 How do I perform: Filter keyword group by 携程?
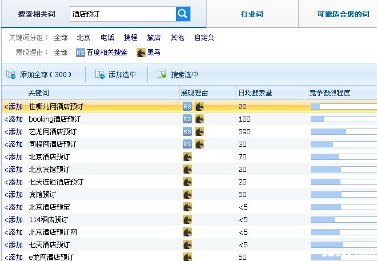(x=130, y=38)
